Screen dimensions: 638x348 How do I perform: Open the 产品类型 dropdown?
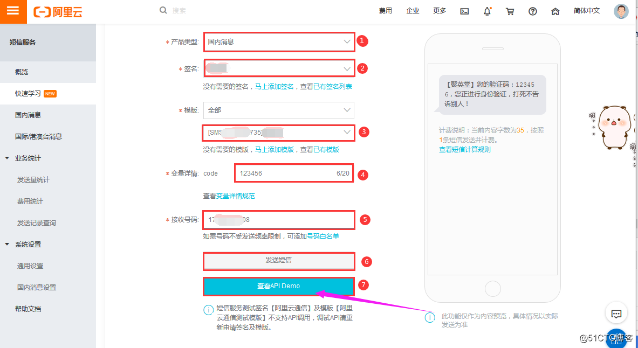click(x=279, y=42)
